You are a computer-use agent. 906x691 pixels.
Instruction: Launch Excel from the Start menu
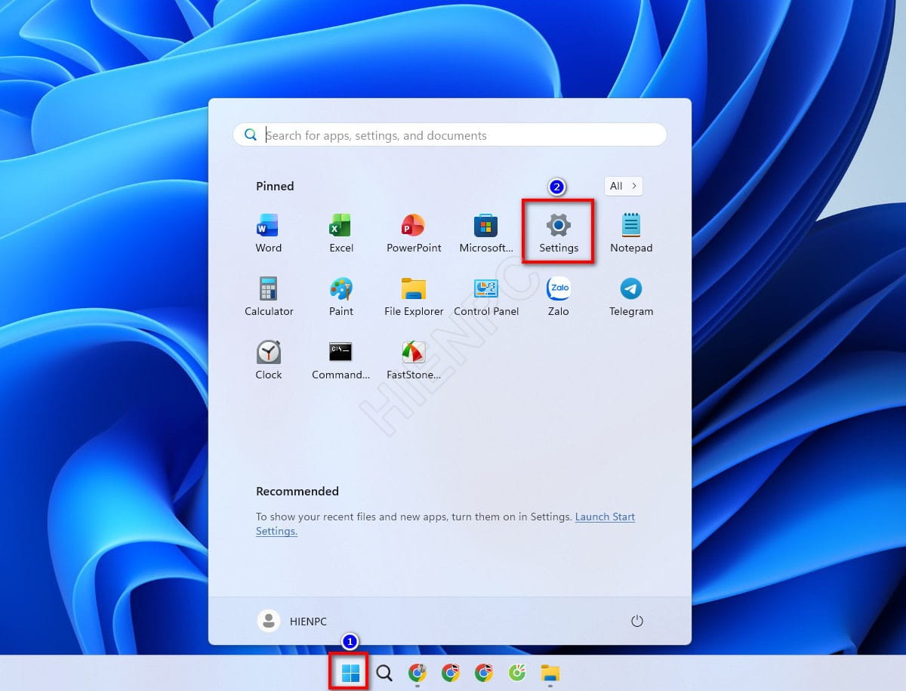coord(341,233)
